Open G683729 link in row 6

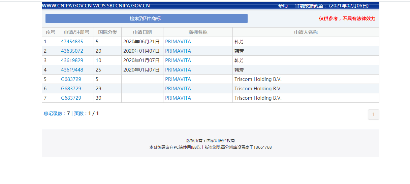pyautogui.click(x=71, y=89)
